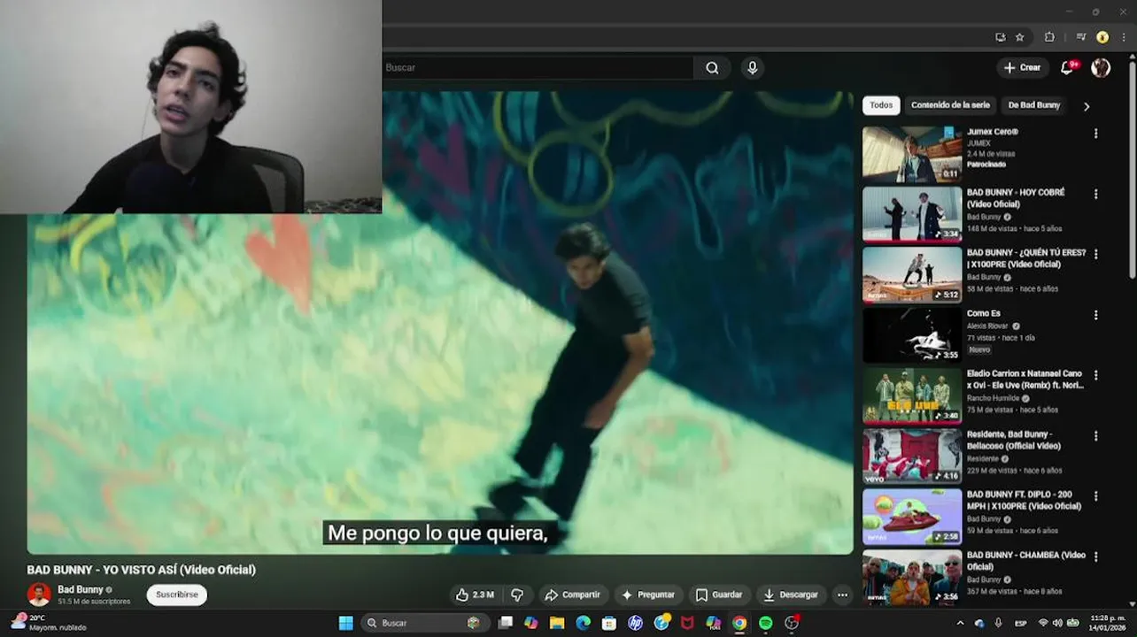Open YouTube notifications bell
1137x637 pixels.
point(1067,68)
